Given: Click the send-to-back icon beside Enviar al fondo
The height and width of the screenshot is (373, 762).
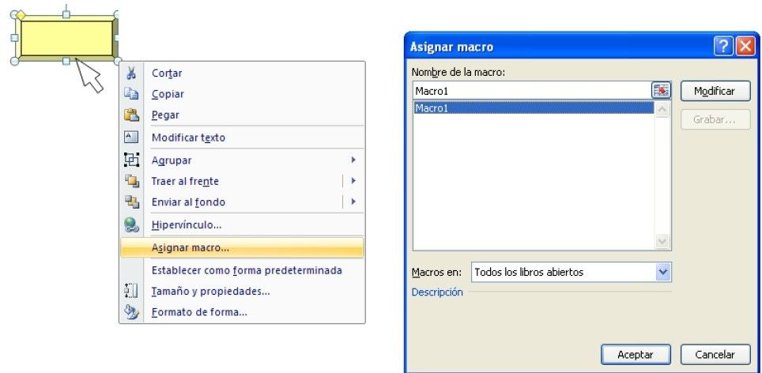Looking at the screenshot, I should 131,202.
